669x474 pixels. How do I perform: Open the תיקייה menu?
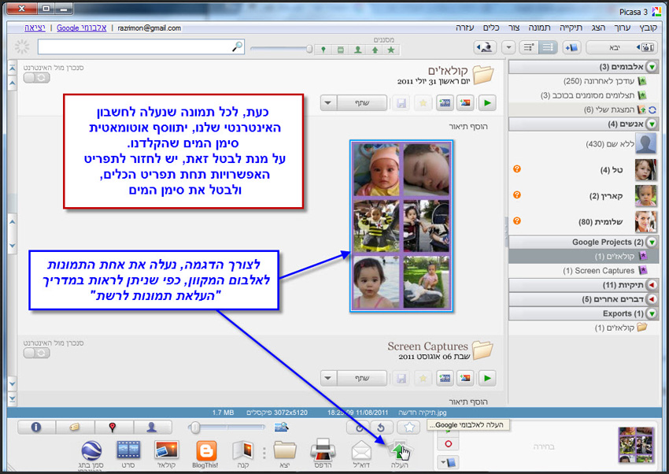click(x=571, y=28)
